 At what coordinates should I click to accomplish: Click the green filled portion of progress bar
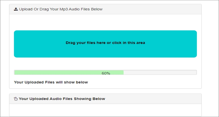[69, 73]
